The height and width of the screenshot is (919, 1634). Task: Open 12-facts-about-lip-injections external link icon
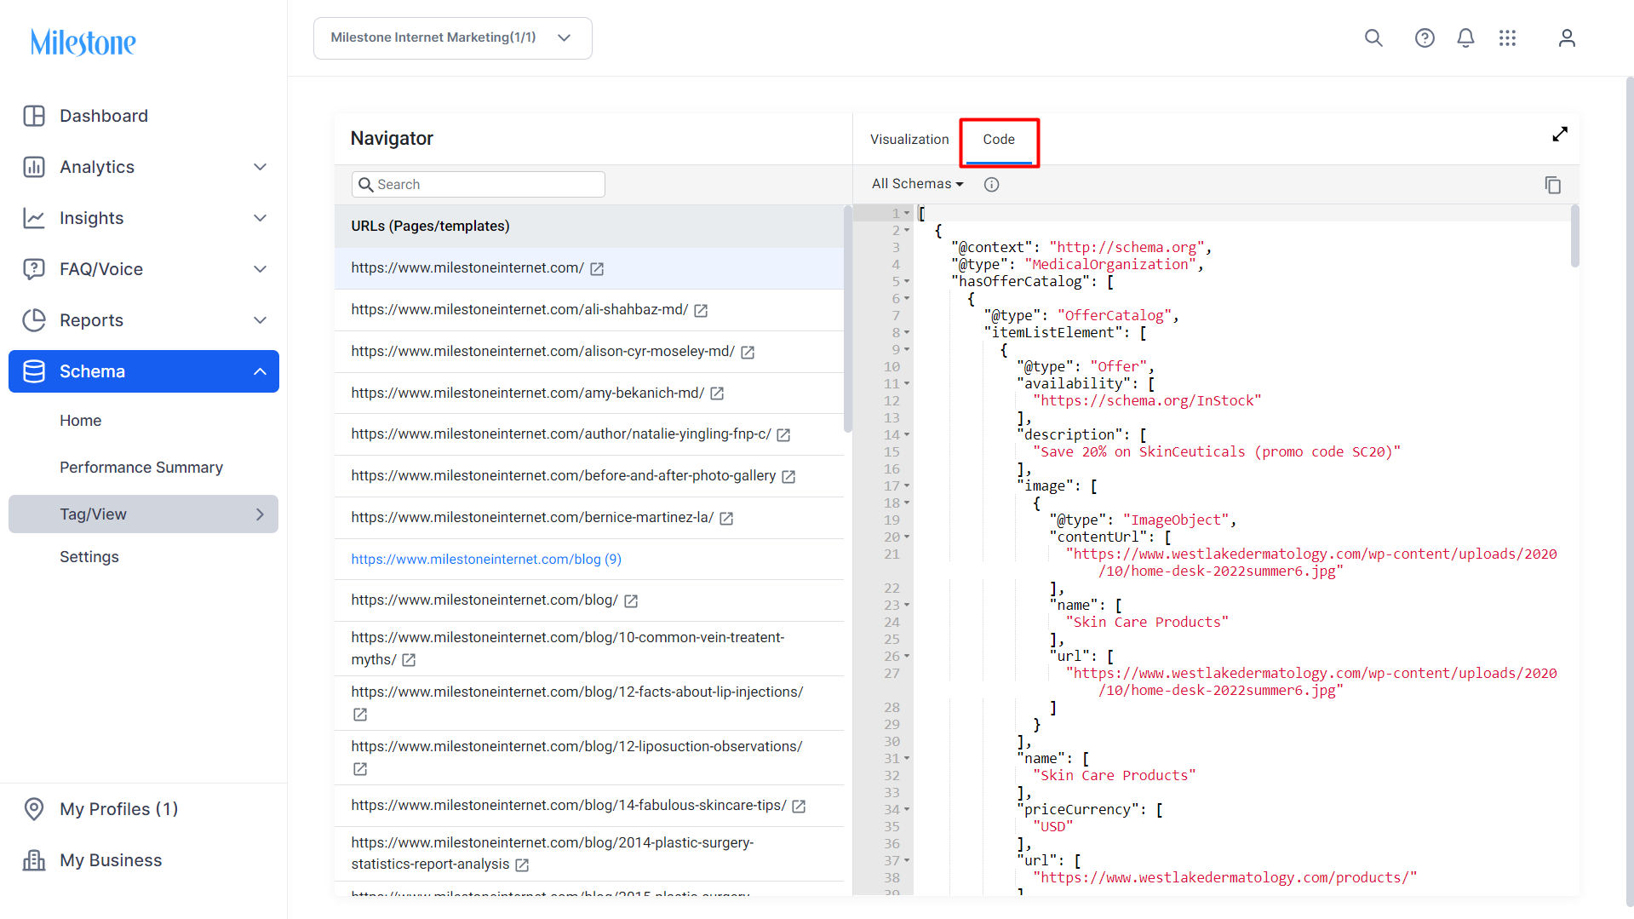[x=360, y=715]
